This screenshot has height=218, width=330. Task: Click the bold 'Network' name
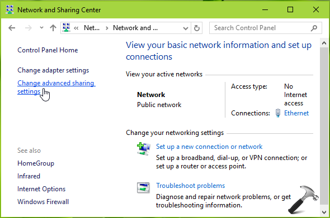point(151,95)
